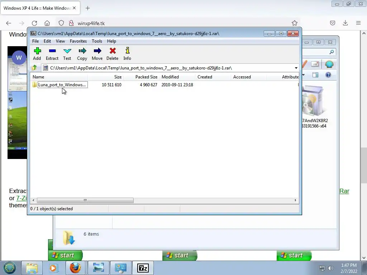Expand the 7-Zip address path dropdown

(296, 68)
